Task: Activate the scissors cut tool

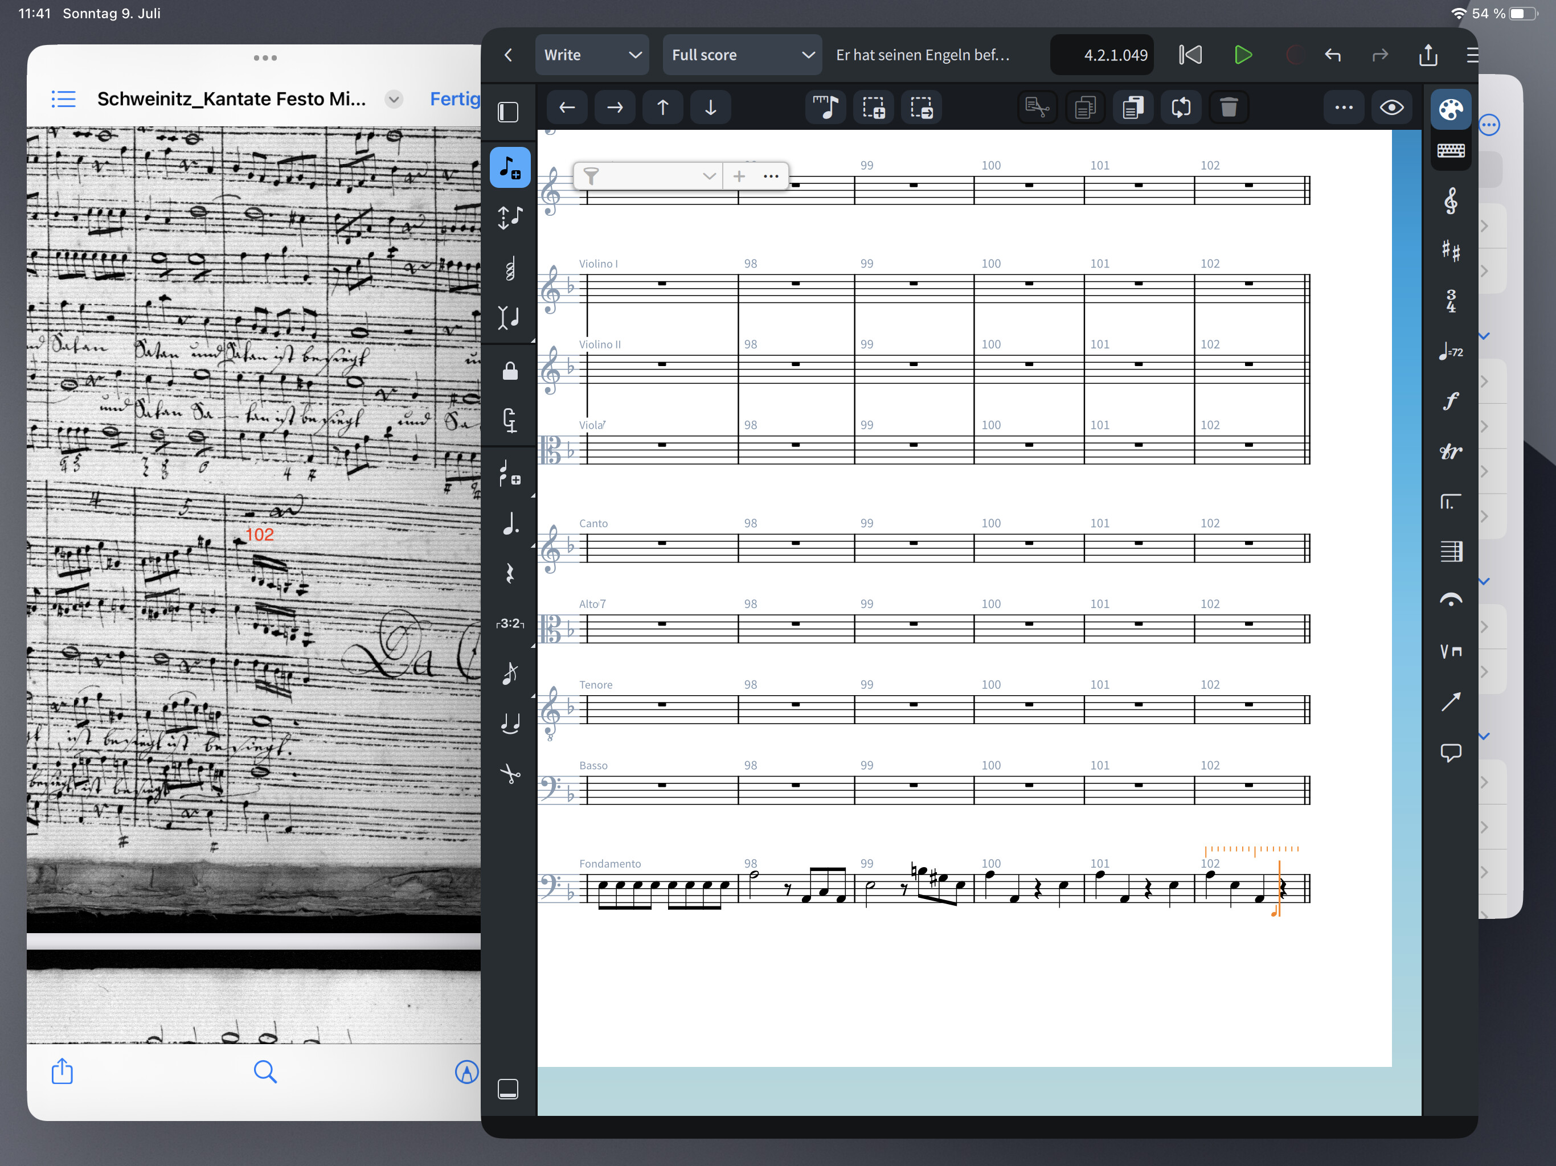Action: 509,774
